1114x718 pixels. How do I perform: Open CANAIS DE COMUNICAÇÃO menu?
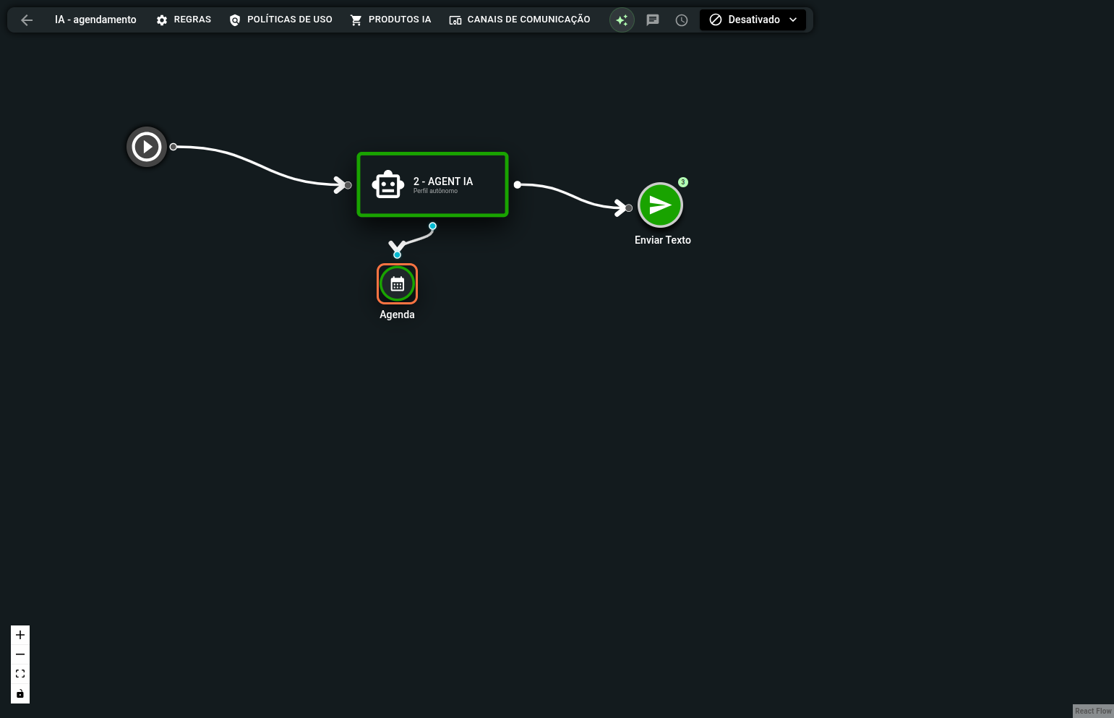[519, 20]
